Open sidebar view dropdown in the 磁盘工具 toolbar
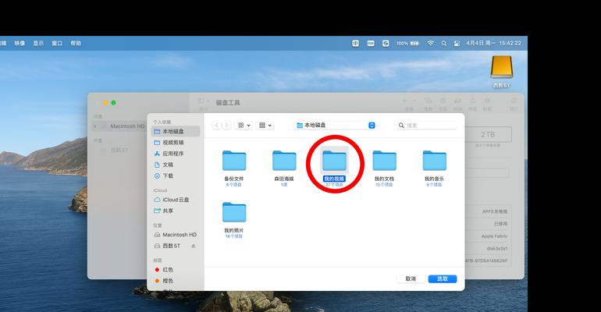Image resolution: width=601 pixels, height=312 pixels. [203, 101]
